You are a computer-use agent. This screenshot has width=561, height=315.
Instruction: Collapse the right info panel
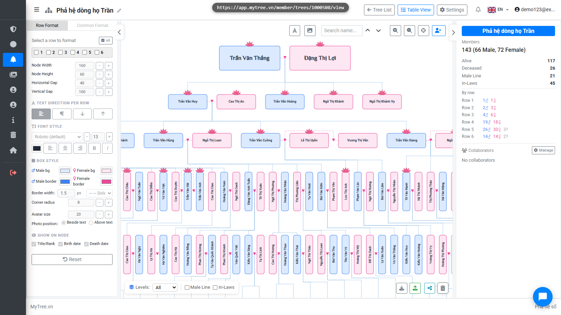coord(453,32)
